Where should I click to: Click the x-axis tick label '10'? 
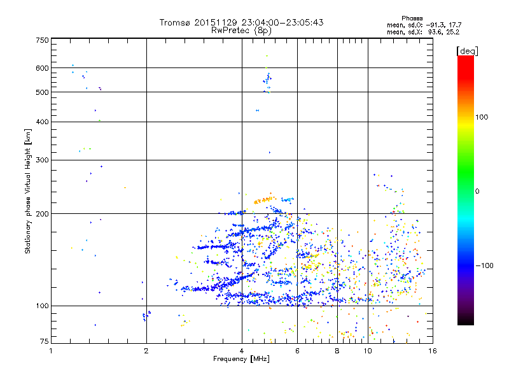pyautogui.click(x=368, y=351)
